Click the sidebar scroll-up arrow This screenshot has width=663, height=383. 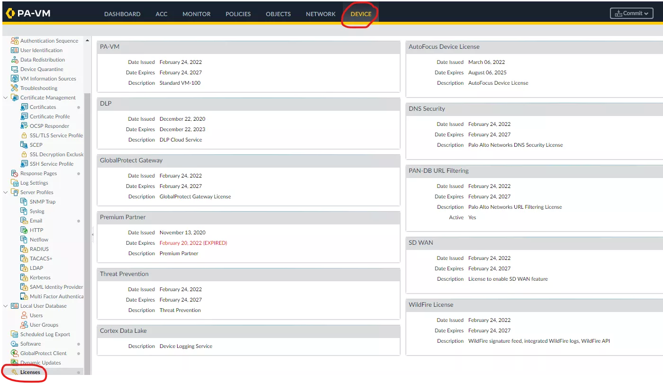(x=87, y=41)
